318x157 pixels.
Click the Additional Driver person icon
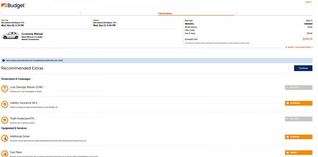(5, 138)
